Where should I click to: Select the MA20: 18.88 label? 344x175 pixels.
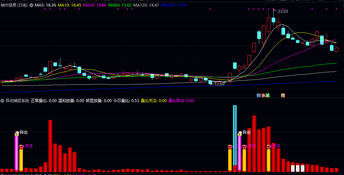[95, 5]
